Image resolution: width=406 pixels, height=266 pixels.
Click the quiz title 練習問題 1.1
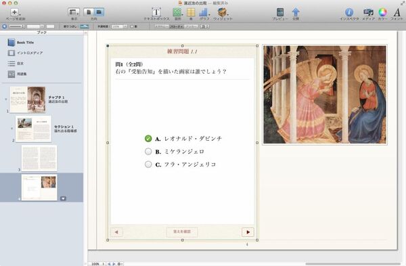click(x=182, y=51)
